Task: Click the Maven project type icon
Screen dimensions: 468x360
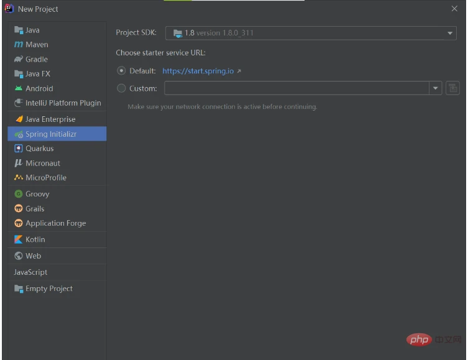Action: [x=19, y=45]
